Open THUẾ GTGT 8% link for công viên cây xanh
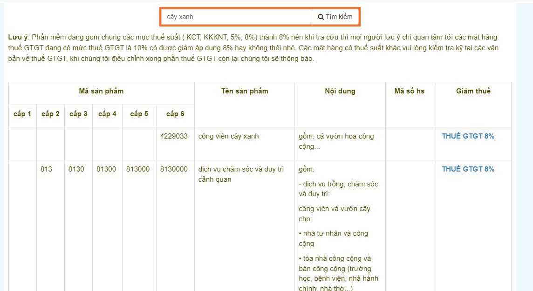This screenshot has height=291, width=533. click(x=468, y=136)
